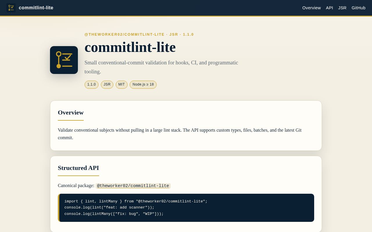
Task: Go to the API nav link
Action: 330,8
